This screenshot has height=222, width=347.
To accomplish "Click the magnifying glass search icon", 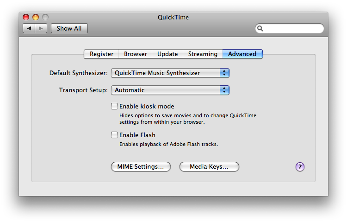I will (x=260, y=28).
